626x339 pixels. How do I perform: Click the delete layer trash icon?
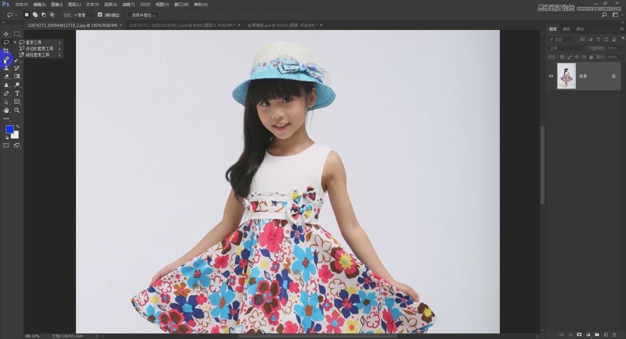pos(614,334)
